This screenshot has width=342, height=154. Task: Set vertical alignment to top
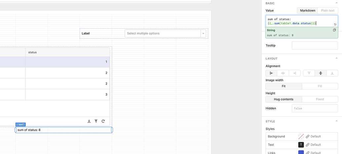309,73
